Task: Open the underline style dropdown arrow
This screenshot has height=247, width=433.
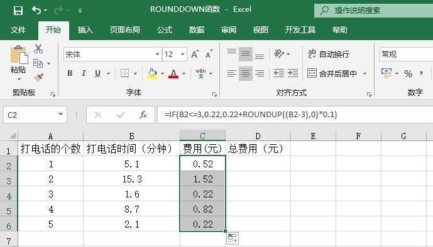Action: click(x=108, y=73)
